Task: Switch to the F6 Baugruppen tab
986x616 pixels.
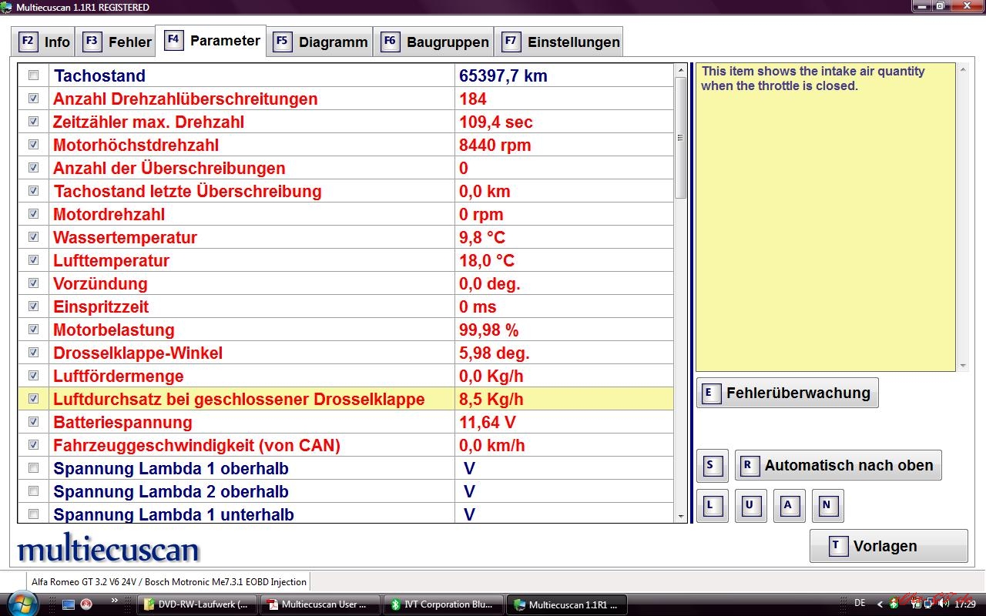Action: click(x=435, y=42)
